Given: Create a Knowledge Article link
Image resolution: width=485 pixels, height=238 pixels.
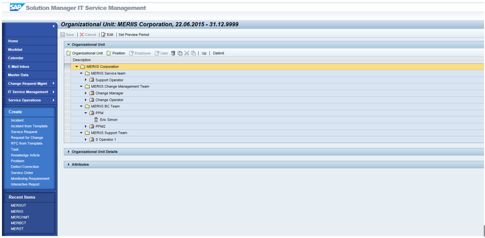Looking at the screenshot, I should [x=25, y=156].
